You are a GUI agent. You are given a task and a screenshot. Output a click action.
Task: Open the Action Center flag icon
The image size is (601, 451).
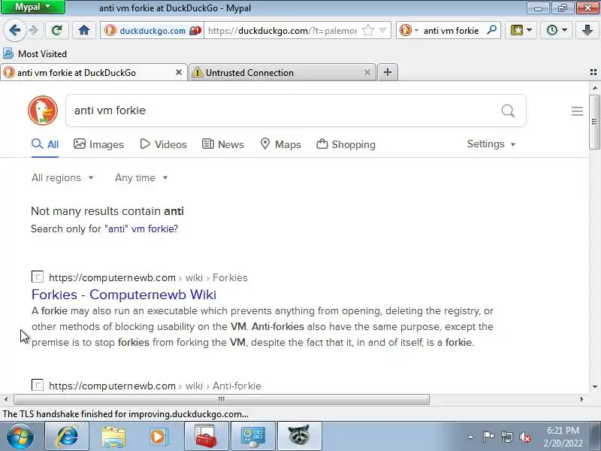488,437
